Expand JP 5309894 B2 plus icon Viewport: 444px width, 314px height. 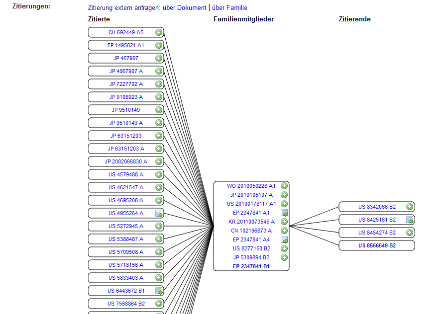[x=284, y=257]
